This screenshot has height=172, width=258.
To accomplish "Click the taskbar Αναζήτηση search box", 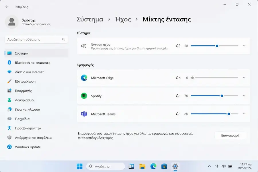I will pyautogui.click(x=105, y=166).
